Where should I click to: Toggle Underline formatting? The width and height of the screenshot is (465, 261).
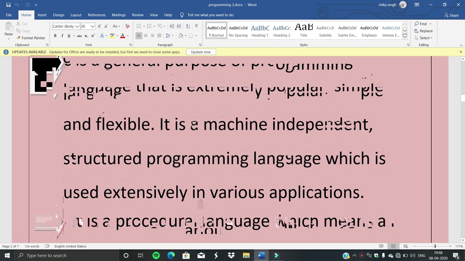click(x=69, y=36)
